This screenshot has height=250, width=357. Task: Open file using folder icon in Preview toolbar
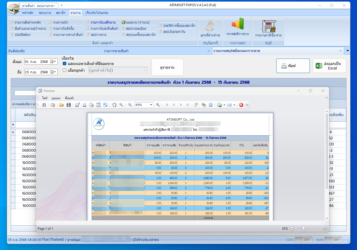tap(62, 105)
